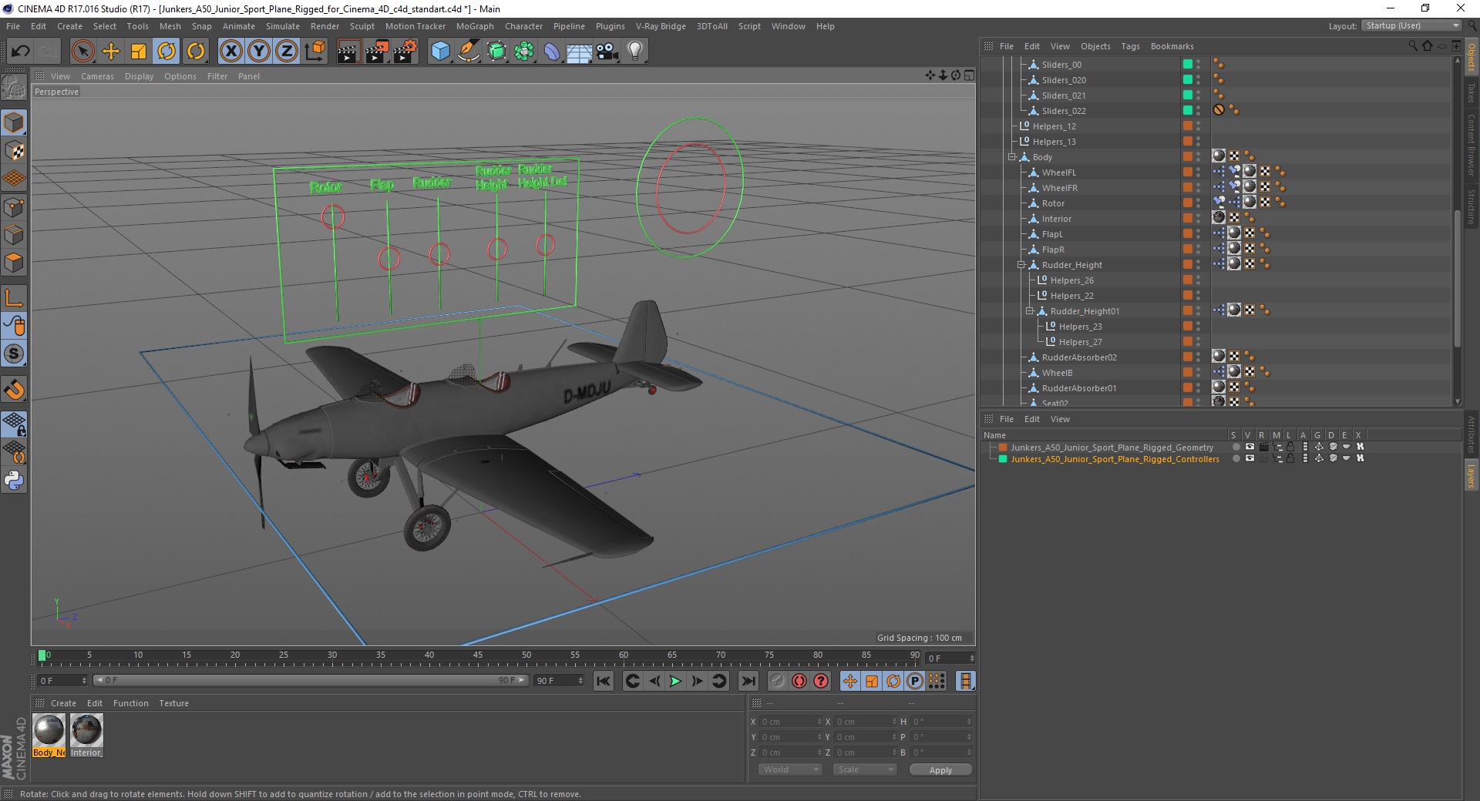The width and height of the screenshot is (1480, 801).
Task: Select the Sliders_022 object
Action: click(1064, 111)
